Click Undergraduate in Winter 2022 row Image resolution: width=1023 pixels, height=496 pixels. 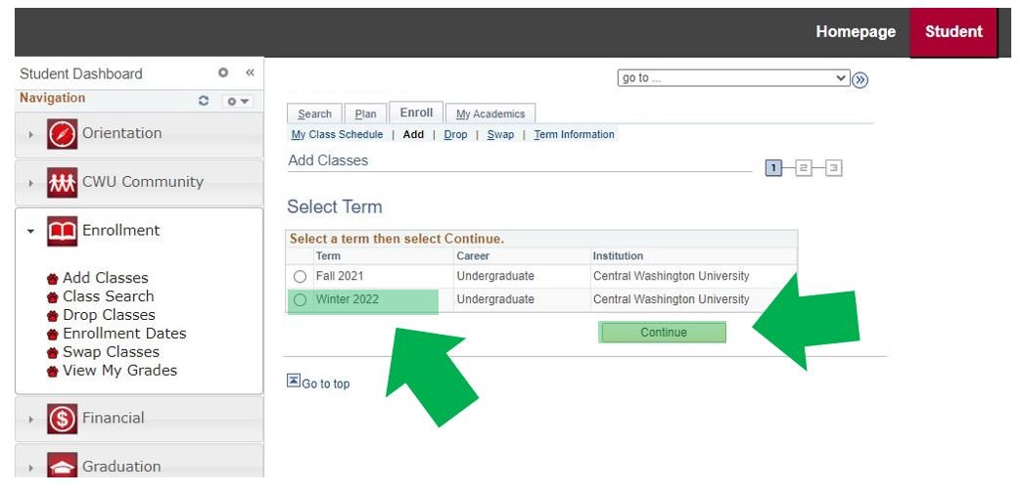point(495,299)
